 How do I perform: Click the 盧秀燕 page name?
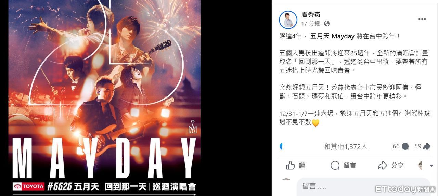(311, 15)
